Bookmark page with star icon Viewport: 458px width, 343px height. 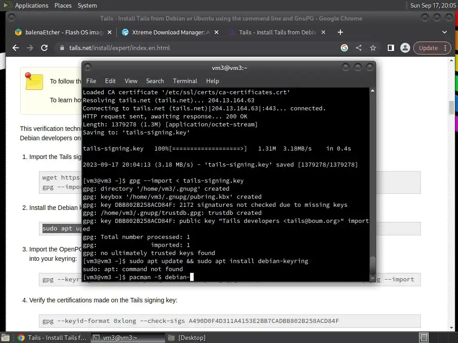tap(373, 48)
